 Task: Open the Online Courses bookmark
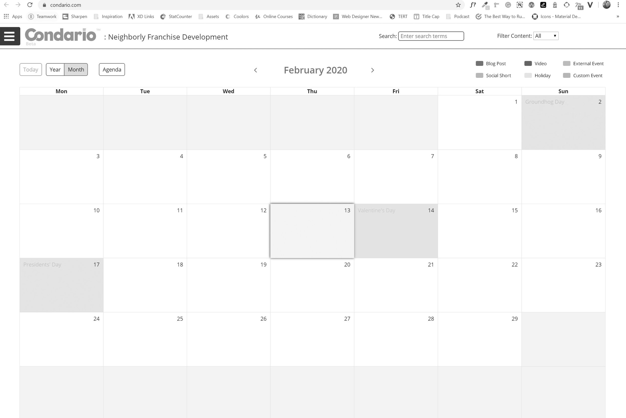pyautogui.click(x=274, y=16)
